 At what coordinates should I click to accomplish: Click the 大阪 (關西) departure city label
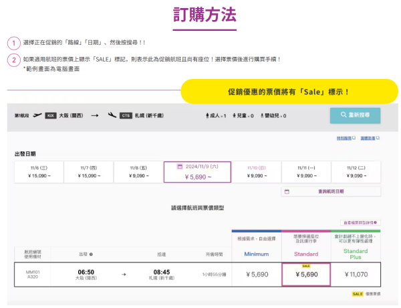(x=71, y=116)
